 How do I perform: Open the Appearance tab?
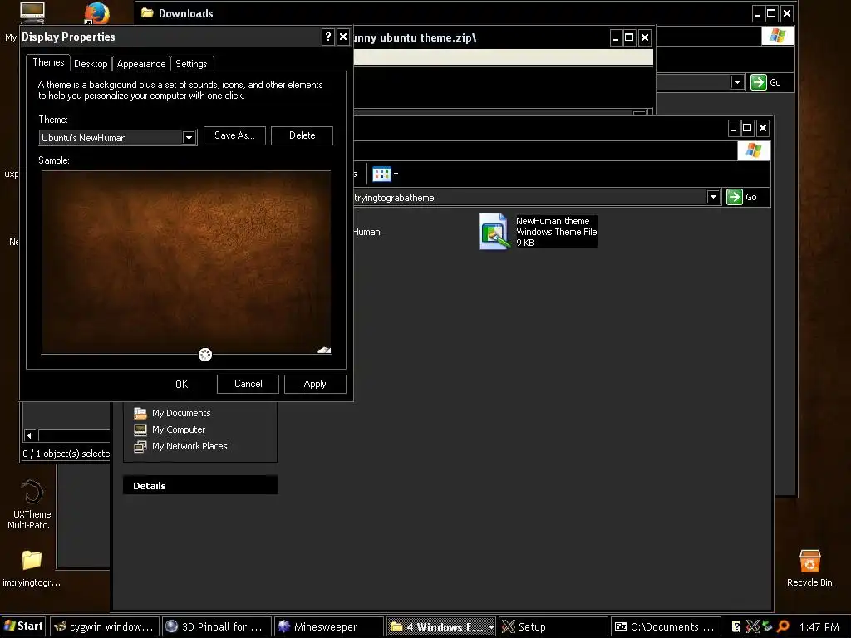coord(141,63)
